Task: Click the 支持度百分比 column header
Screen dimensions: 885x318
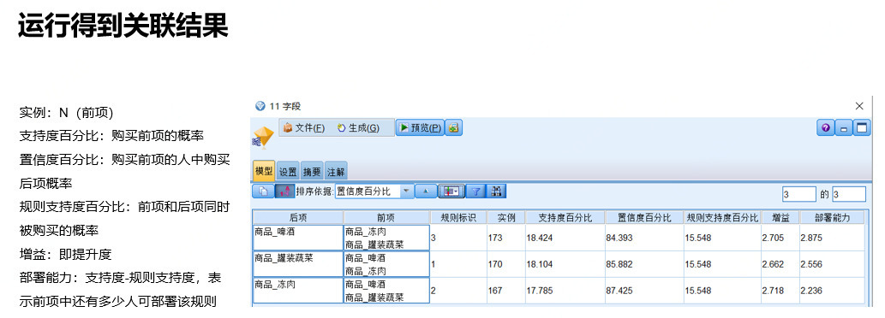Action: [565, 217]
